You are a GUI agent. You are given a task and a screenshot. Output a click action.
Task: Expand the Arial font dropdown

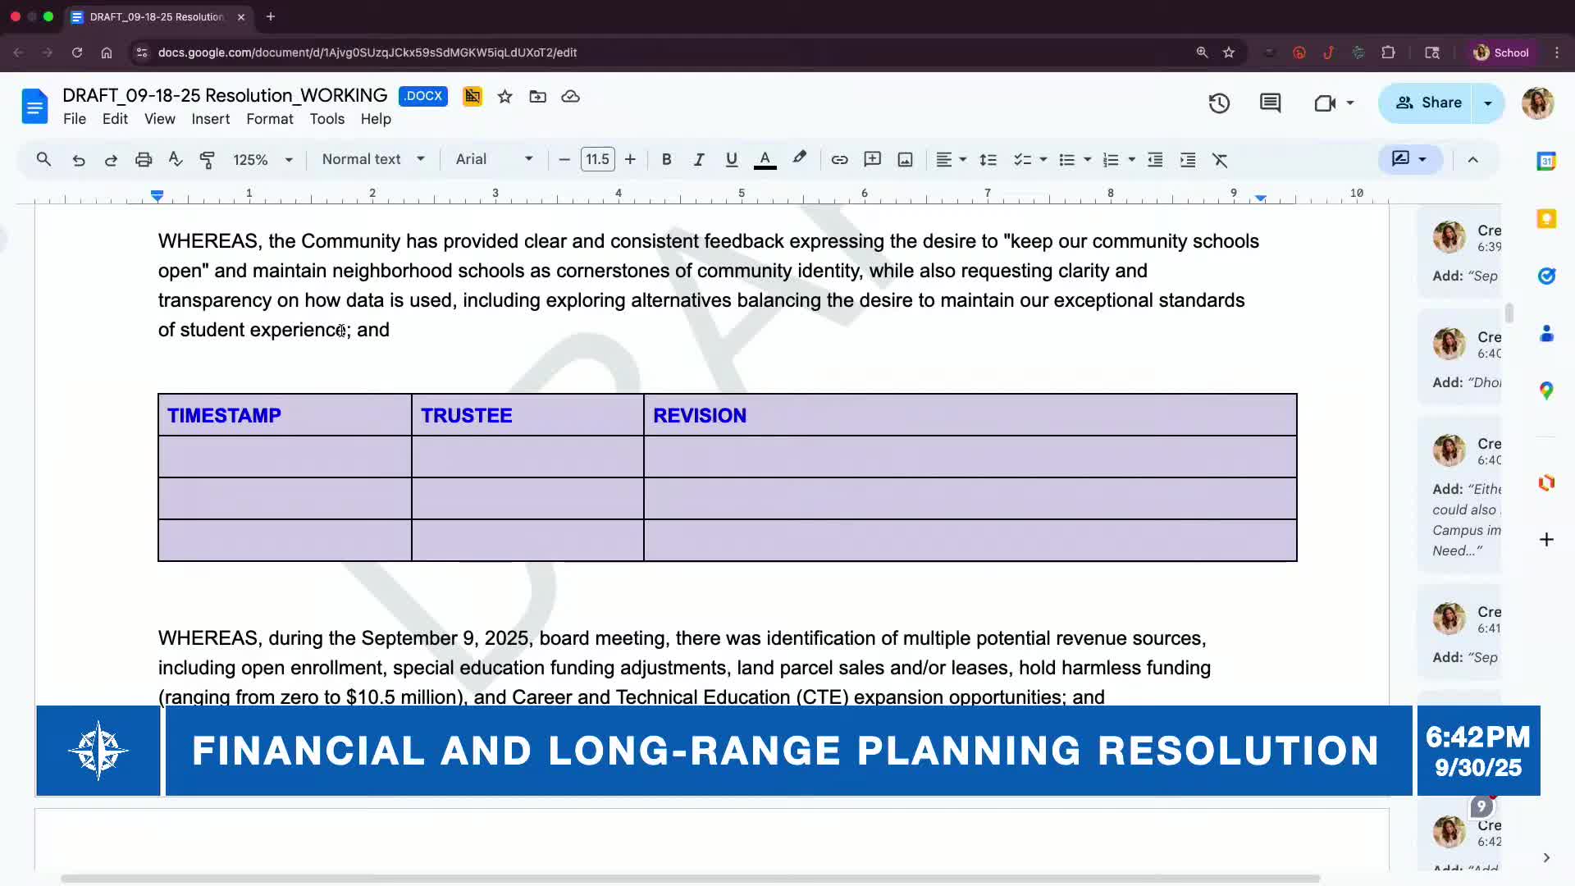click(494, 159)
